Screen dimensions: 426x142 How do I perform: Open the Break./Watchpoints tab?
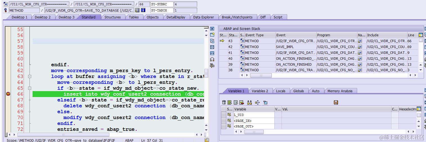[x=237, y=17]
